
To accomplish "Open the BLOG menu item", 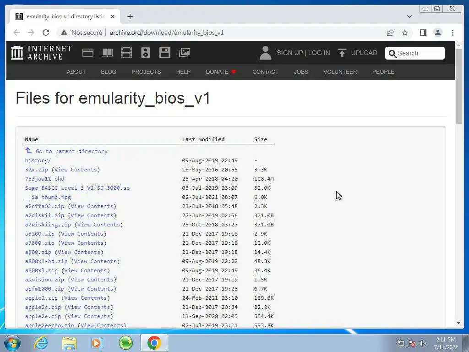I will click(x=109, y=72).
